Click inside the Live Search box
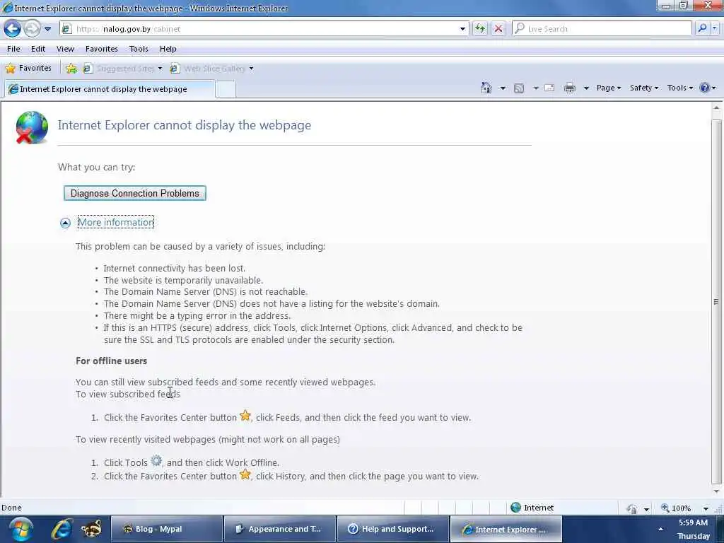 pyautogui.click(x=602, y=28)
